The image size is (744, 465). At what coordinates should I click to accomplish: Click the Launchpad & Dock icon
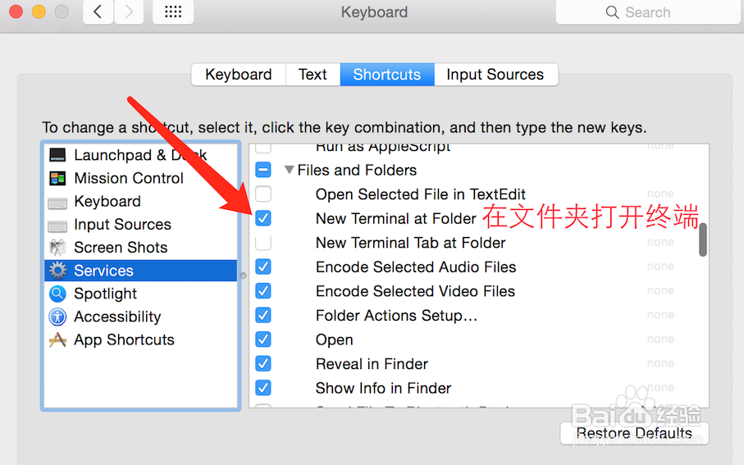point(57,155)
